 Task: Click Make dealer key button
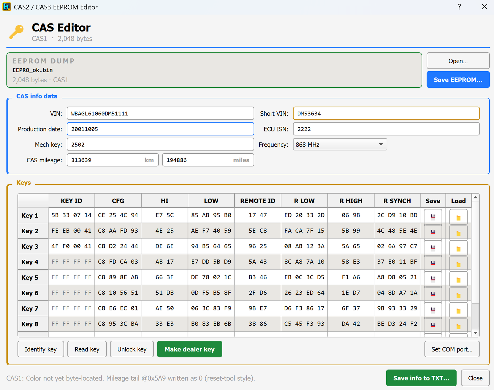(190, 349)
